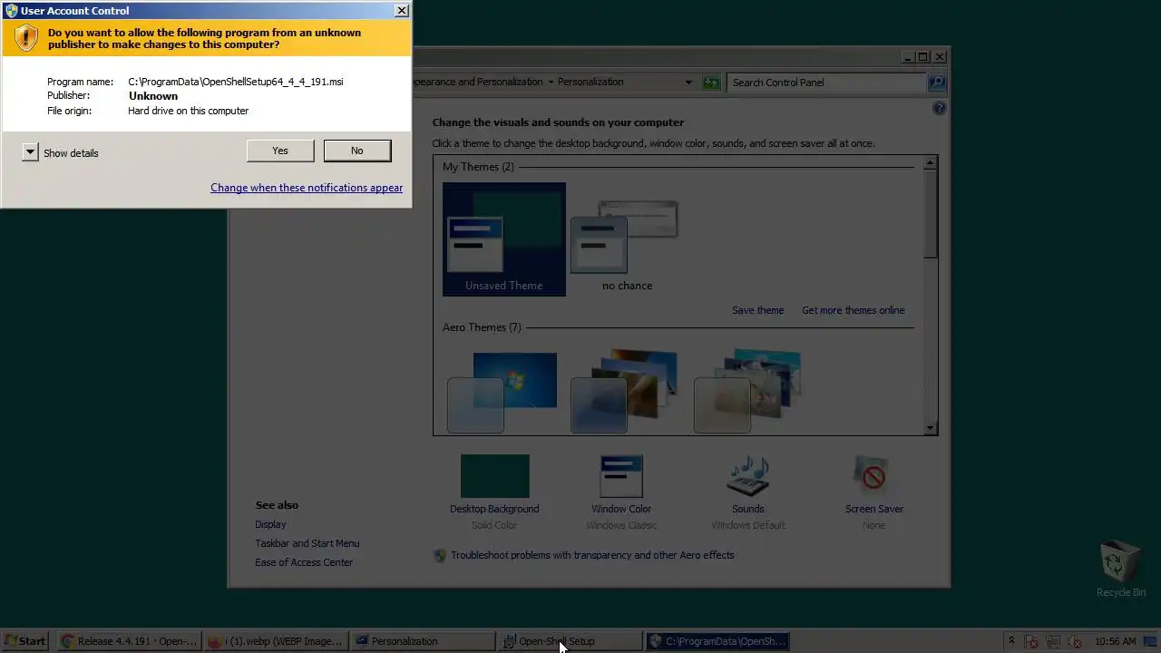The width and height of the screenshot is (1161, 653).
Task: Close the Personalization window
Action: (x=940, y=57)
